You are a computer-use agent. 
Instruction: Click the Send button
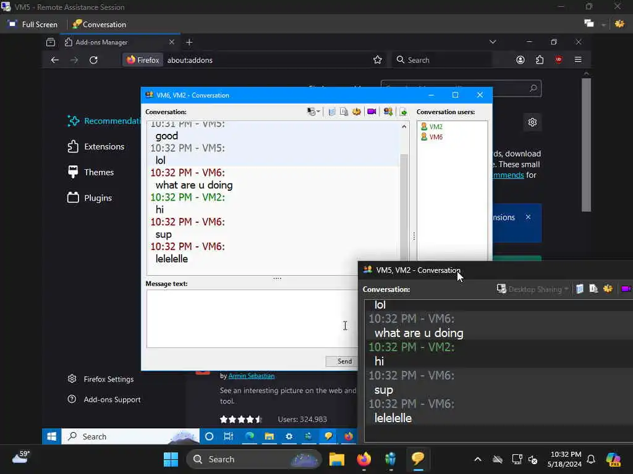point(341,361)
